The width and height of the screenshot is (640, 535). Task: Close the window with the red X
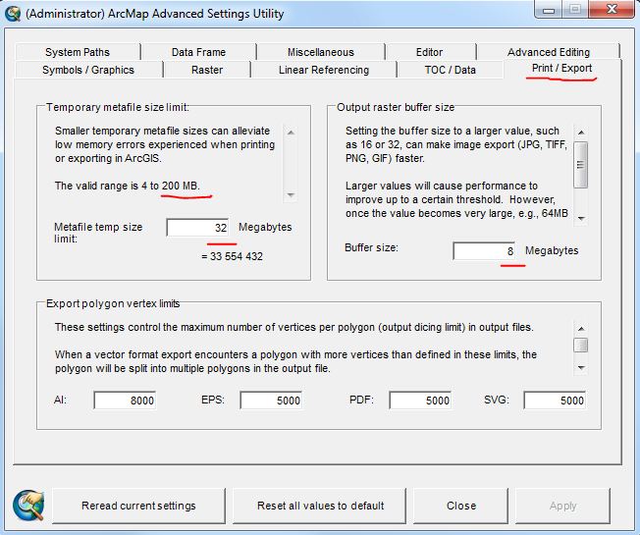612,9
